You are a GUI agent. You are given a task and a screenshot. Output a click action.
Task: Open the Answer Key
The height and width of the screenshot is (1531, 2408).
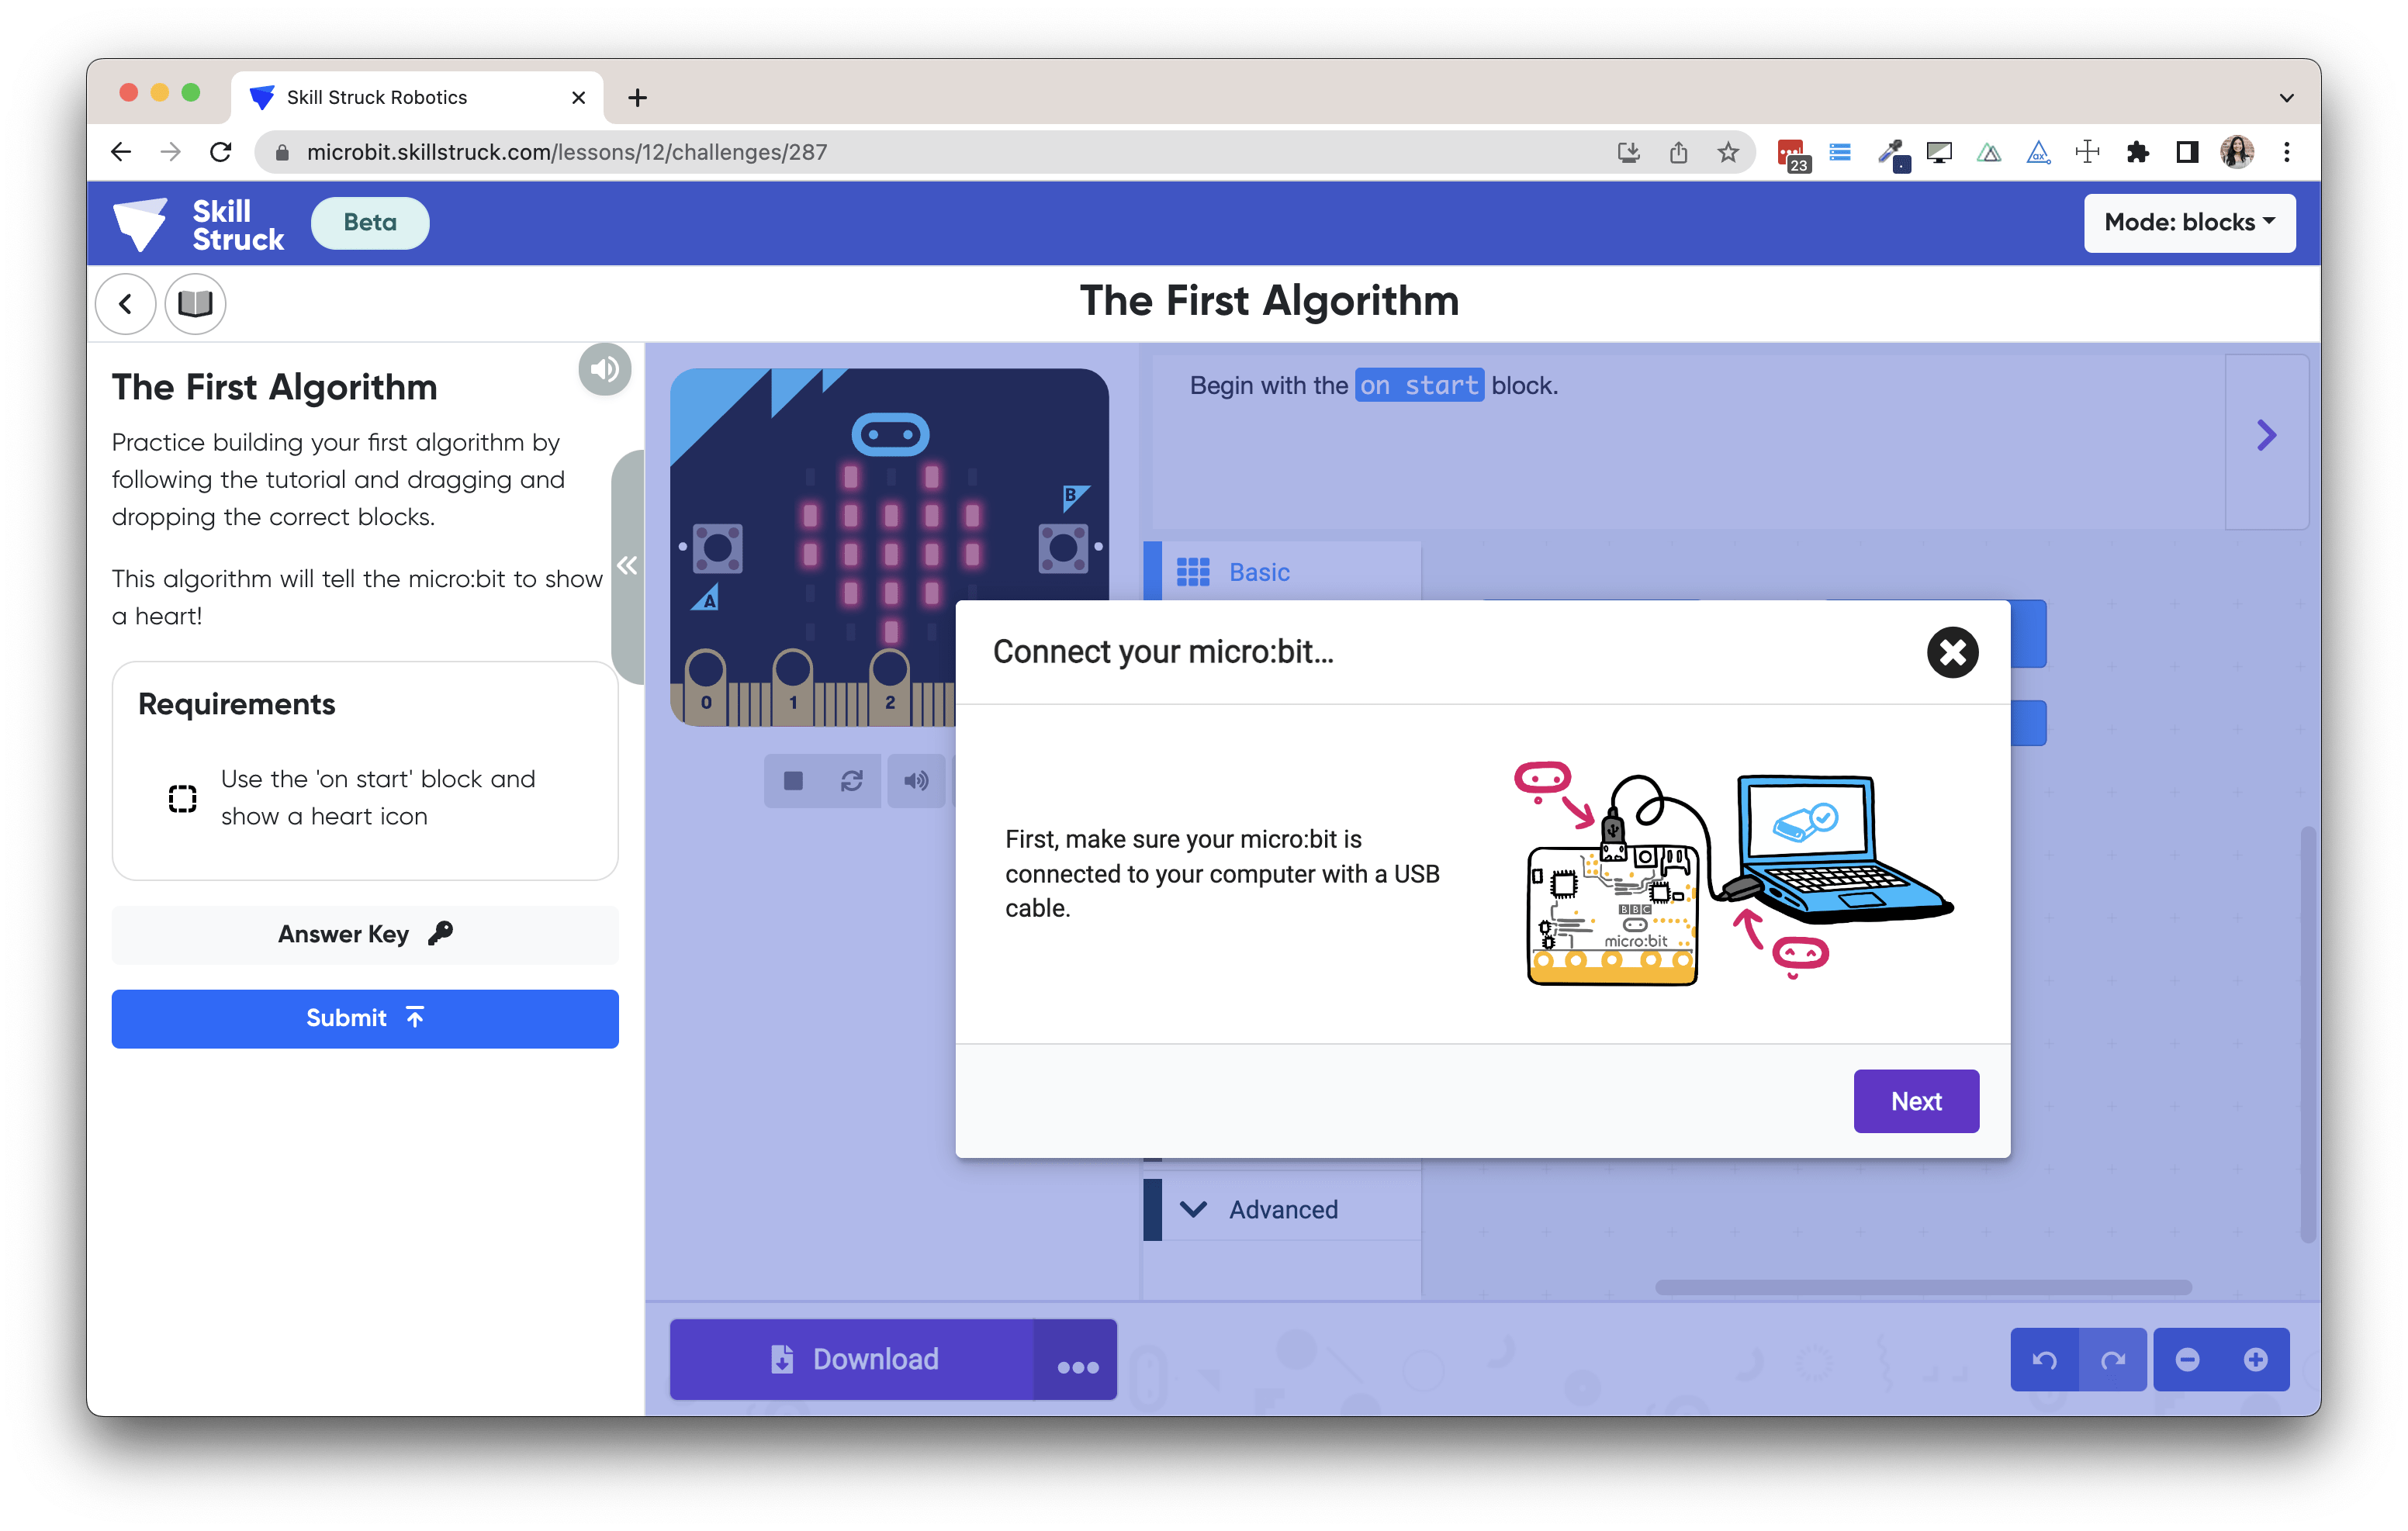pos(364,934)
